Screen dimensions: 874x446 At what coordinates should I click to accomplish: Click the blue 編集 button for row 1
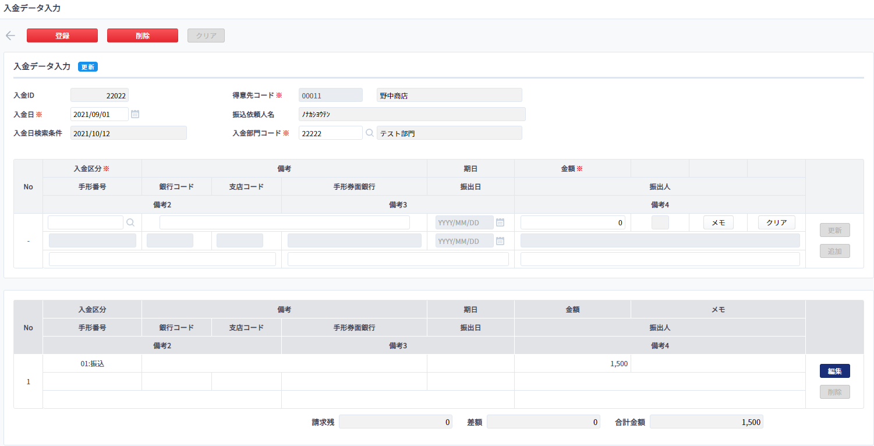(835, 371)
